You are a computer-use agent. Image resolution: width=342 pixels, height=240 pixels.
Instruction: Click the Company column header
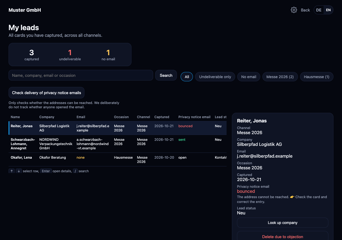pos(47,117)
